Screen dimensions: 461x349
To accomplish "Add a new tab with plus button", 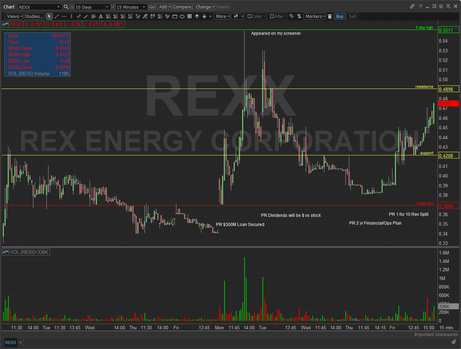I will coord(20,342).
